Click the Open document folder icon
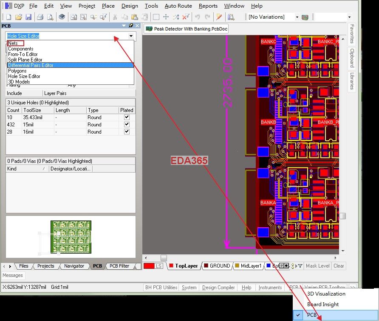 [x=18, y=17]
